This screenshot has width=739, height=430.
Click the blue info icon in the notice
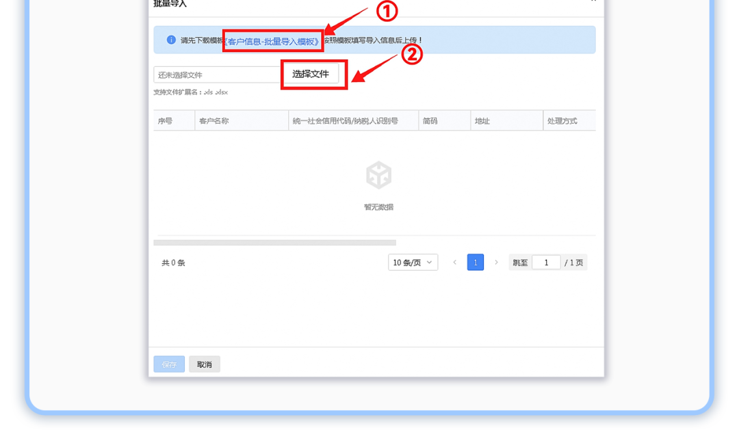[x=171, y=40]
